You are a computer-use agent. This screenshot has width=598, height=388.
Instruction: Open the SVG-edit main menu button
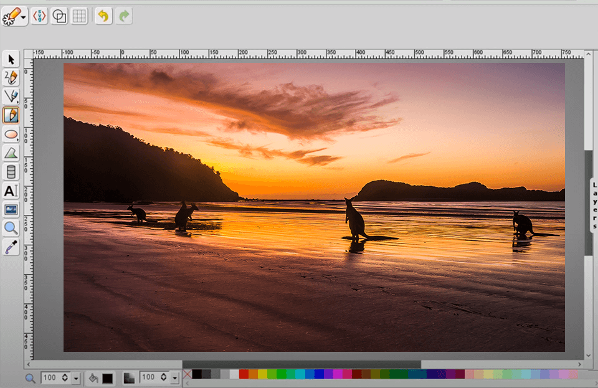[x=14, y=17]
